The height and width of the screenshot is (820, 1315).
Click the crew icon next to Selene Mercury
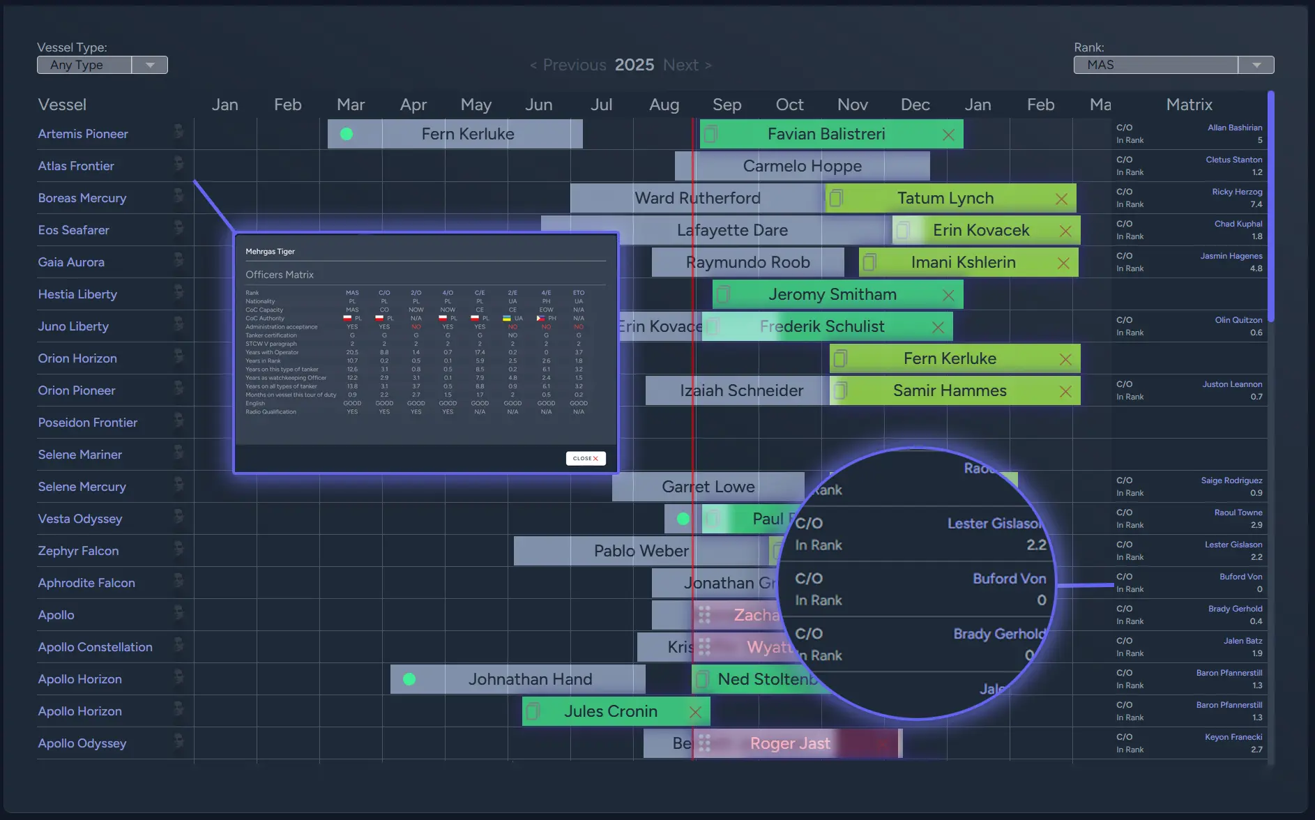point(178,485)
